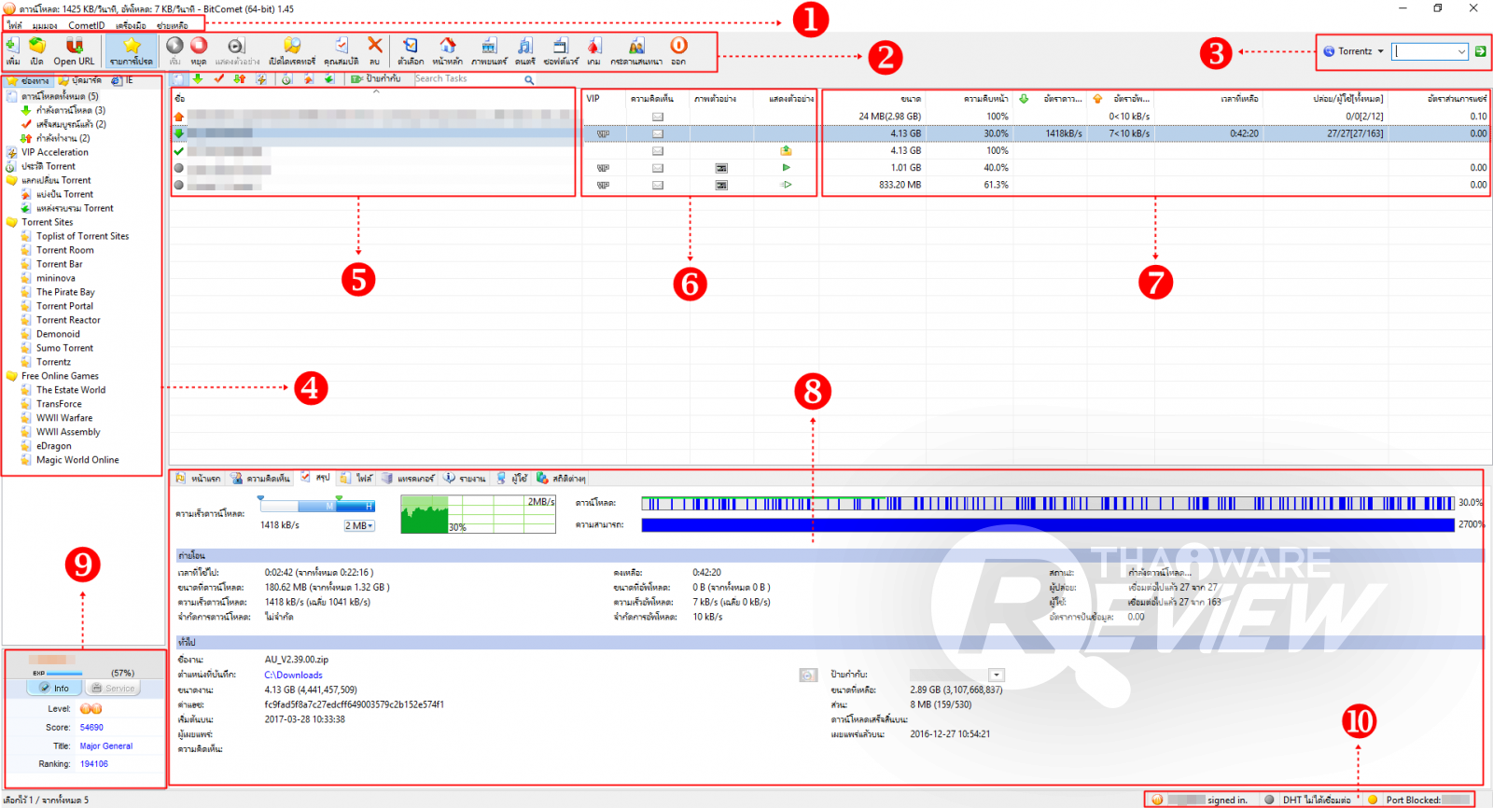Click the Info button in the account panel
Image resolution: width=1493 pixels, height=808 pixels.
pyautogui.click(x=54, y=689)
